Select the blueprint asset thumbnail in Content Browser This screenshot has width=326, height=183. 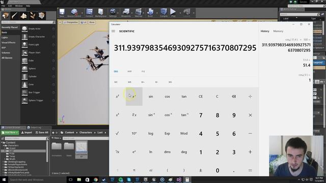[x=81, y=147]
